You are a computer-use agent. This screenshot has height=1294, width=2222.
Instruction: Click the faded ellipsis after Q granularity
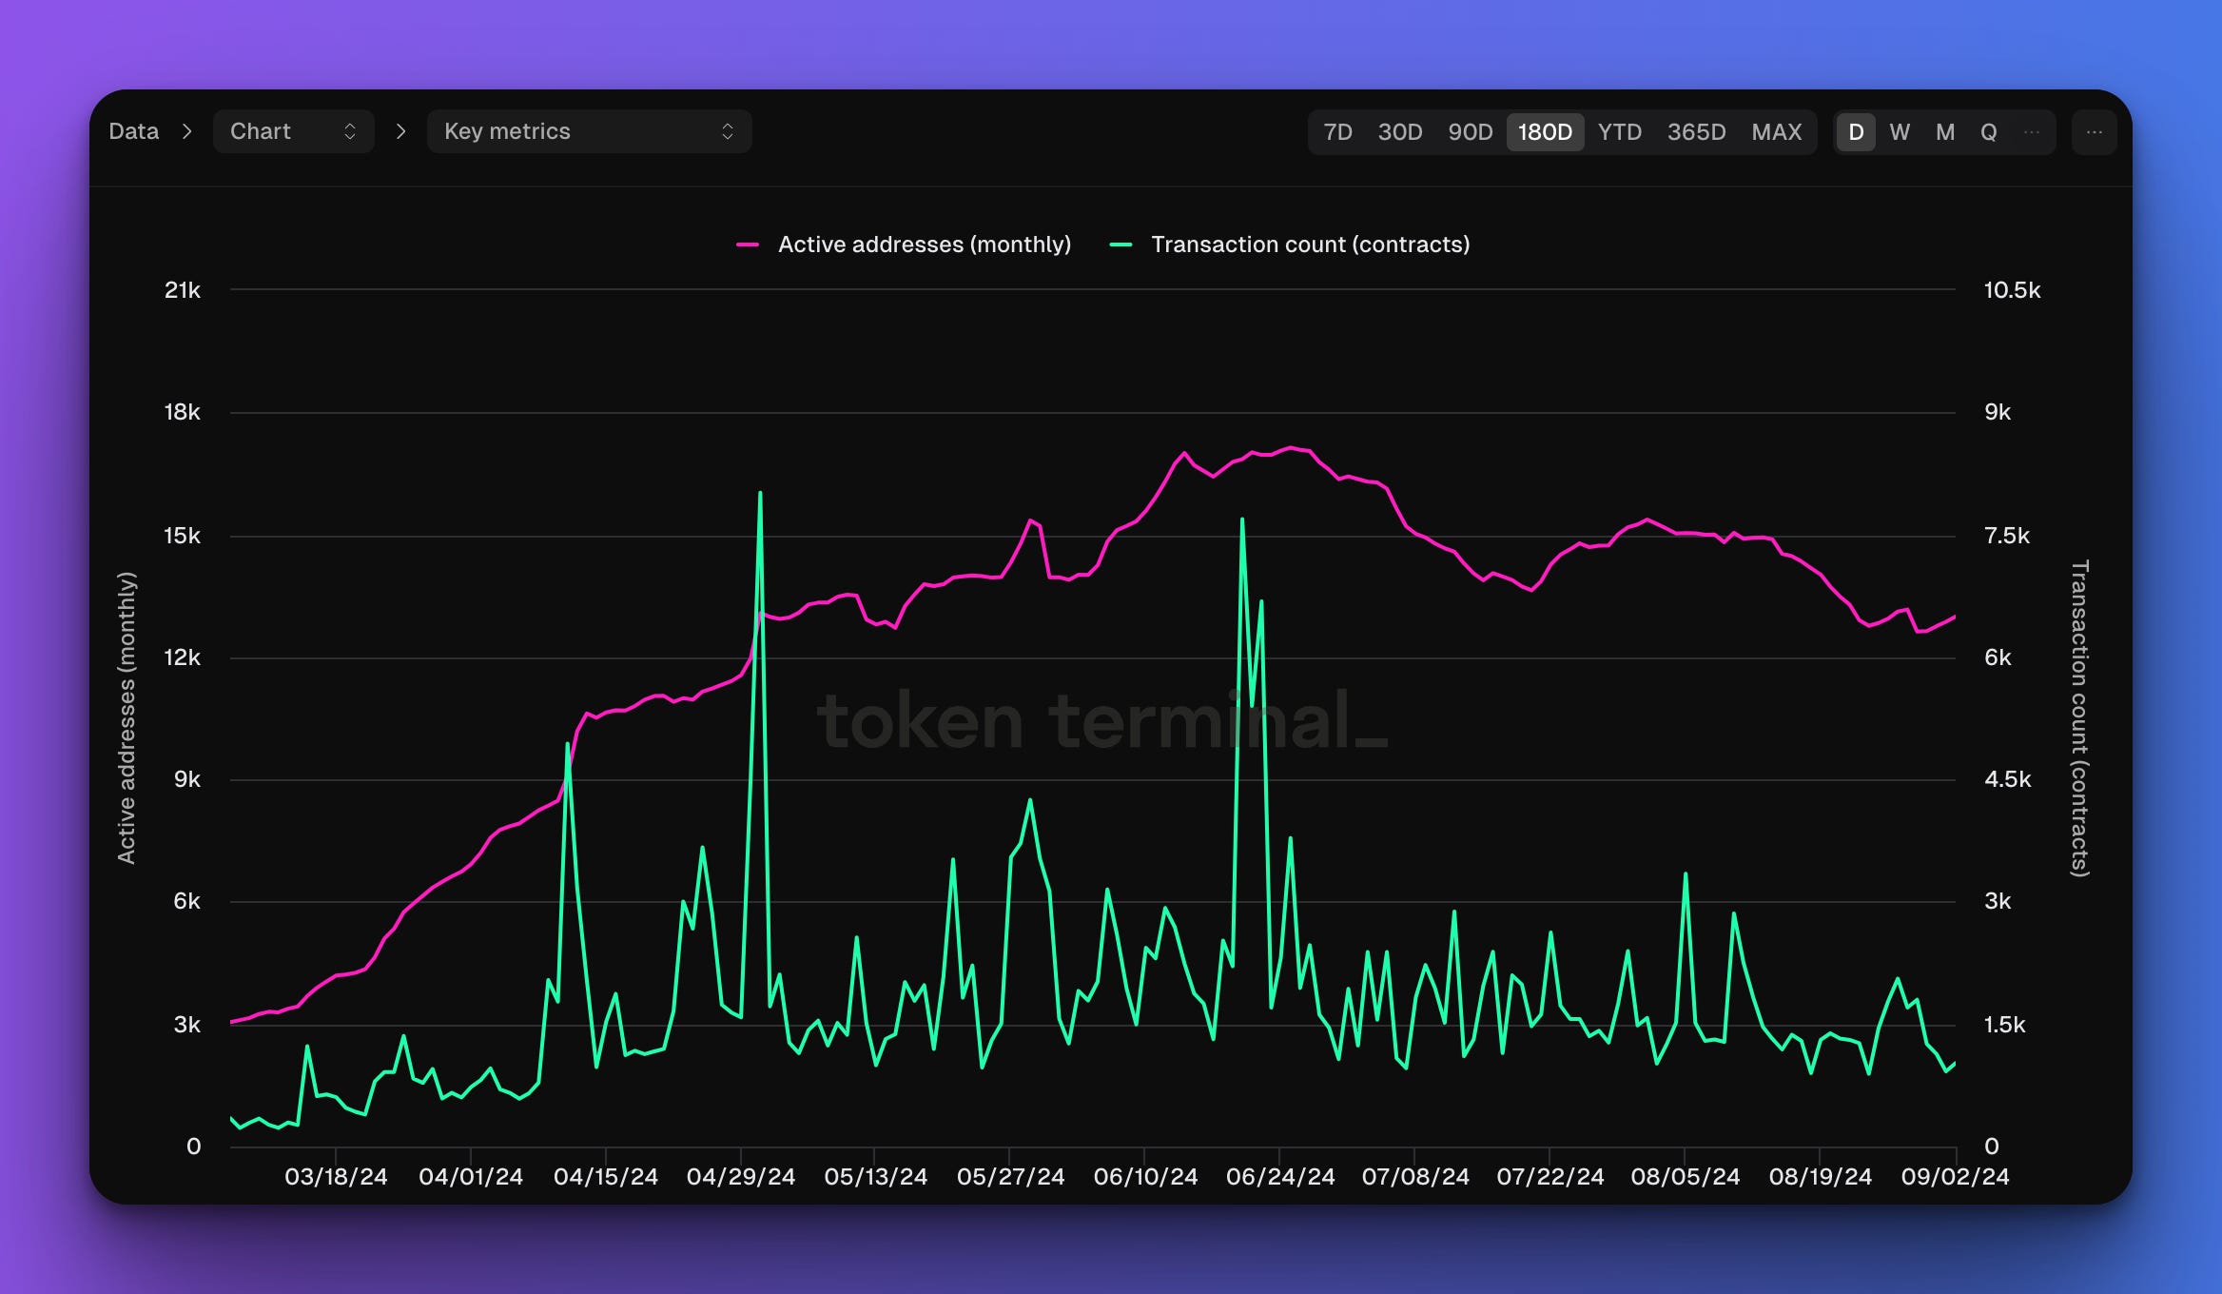[x=2032, y=132]
